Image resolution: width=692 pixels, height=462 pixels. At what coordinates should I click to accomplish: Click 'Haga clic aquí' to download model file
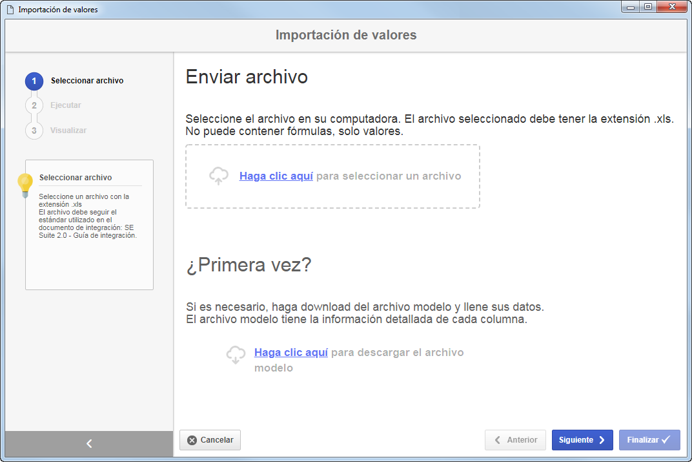(x=291, y=352)
